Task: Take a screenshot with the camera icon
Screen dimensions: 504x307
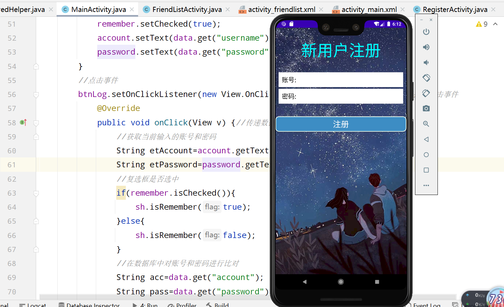Action: [426, 108]
